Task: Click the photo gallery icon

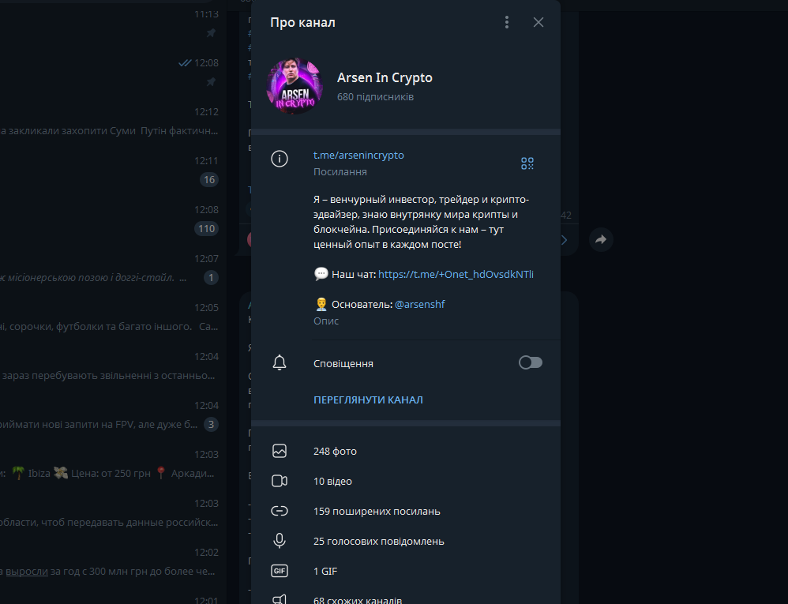Action: [x=280, y=451]
